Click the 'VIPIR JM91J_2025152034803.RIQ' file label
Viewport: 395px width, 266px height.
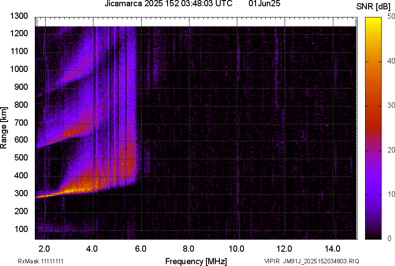[x=311, y=261]
